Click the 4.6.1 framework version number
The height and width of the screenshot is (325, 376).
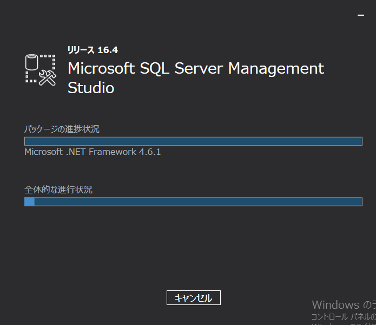(x=150, y=152)
